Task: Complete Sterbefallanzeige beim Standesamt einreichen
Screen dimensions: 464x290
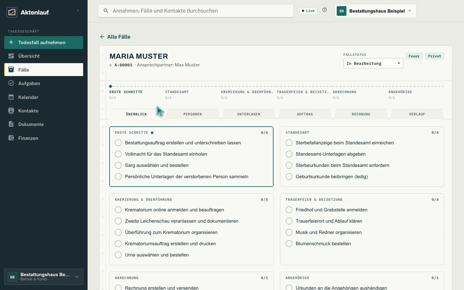Action: 289,143
